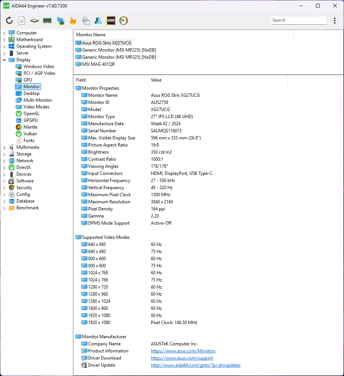This screenshot has width=344, height=376.
Task: Click the user profile toolbar icon
Action: click(x=98, y=21)
